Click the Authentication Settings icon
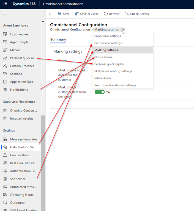The height and width of the screenshot is (211, 194). [5, 171]
